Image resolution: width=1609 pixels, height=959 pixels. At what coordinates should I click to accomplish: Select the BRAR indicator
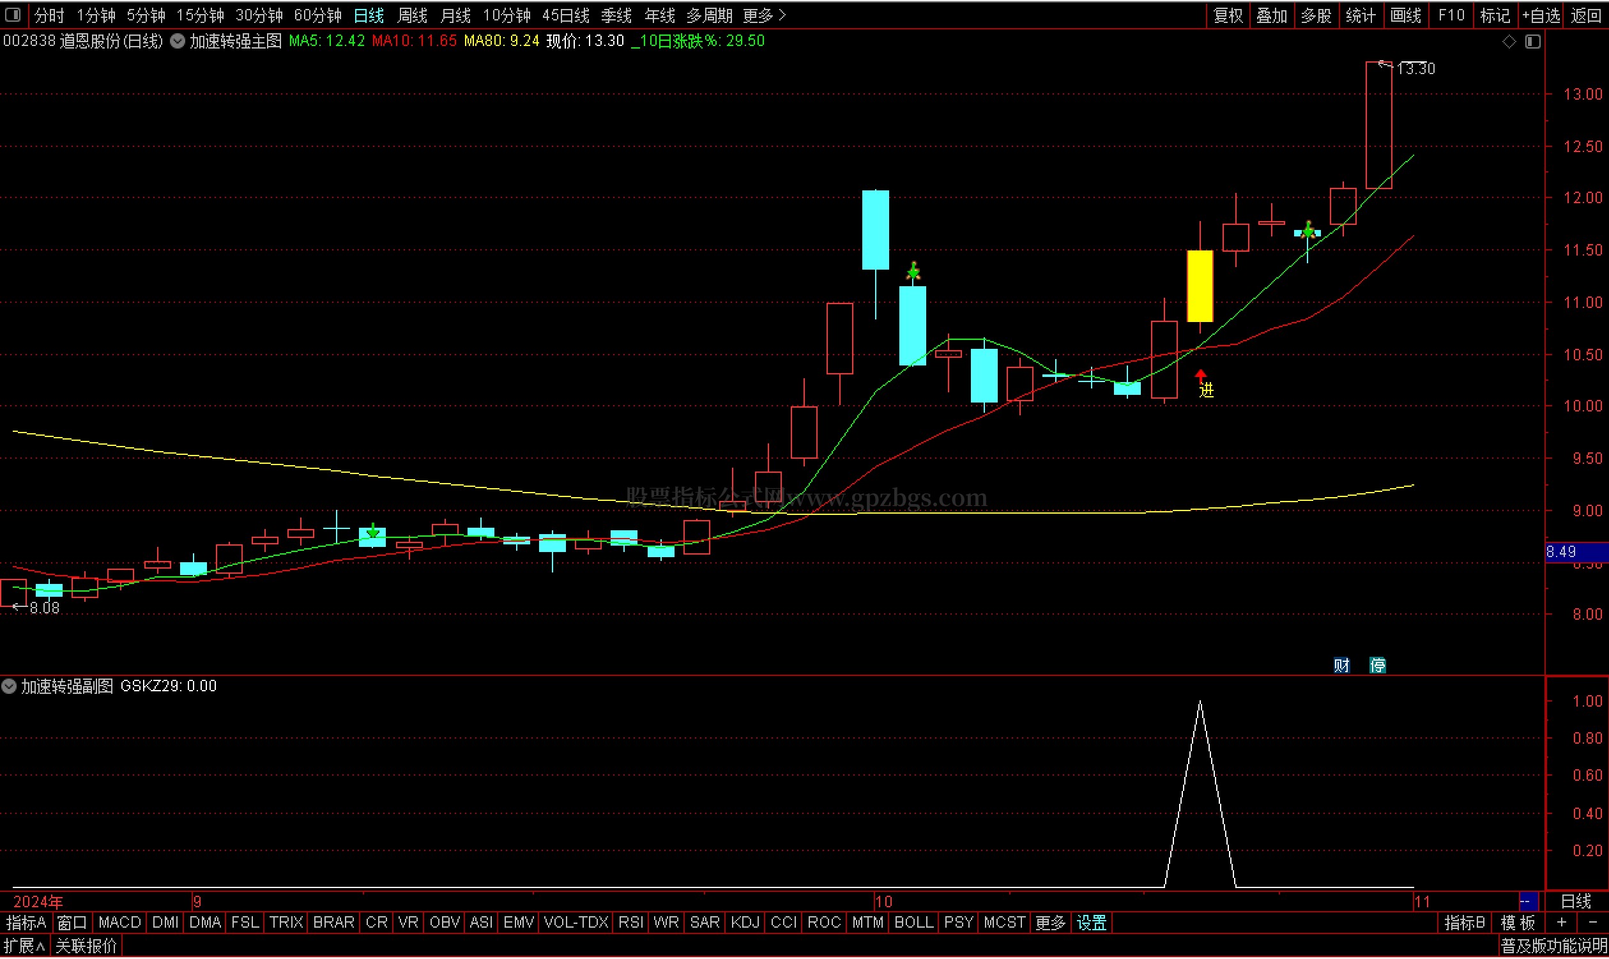(x=333, y=924)
